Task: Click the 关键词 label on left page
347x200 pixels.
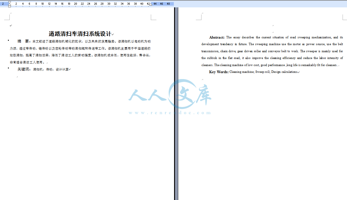Action: coord(24,69)
